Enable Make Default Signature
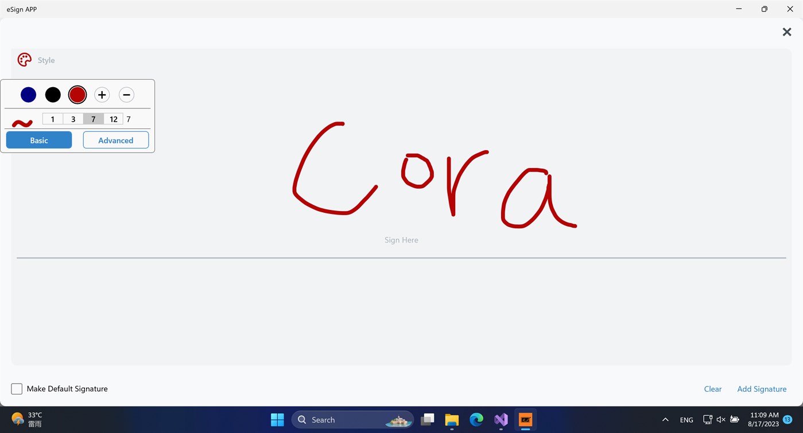This screenshot has width=803, height=433. coord(17,388)
